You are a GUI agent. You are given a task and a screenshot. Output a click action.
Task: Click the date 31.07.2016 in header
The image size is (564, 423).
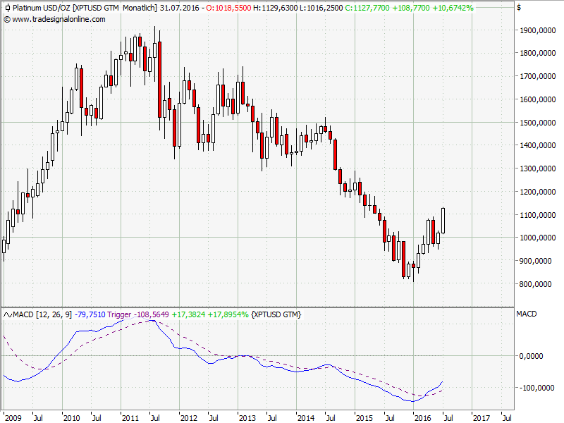(179, 8)
